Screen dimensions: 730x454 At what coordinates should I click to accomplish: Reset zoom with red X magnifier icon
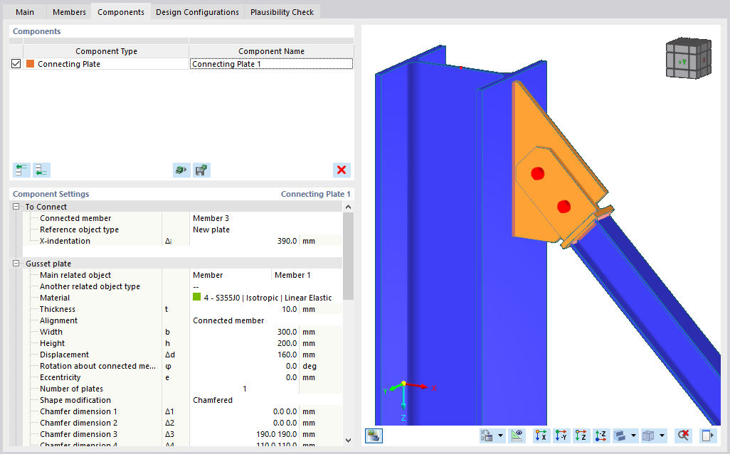point(683,436)
